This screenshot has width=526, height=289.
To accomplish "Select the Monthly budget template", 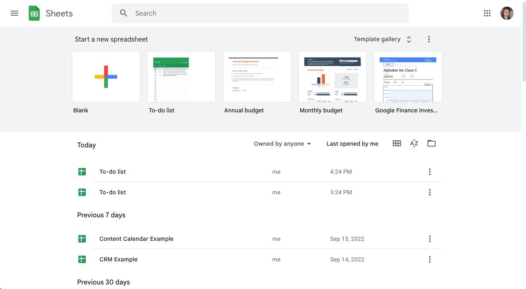I will point(333,77).
